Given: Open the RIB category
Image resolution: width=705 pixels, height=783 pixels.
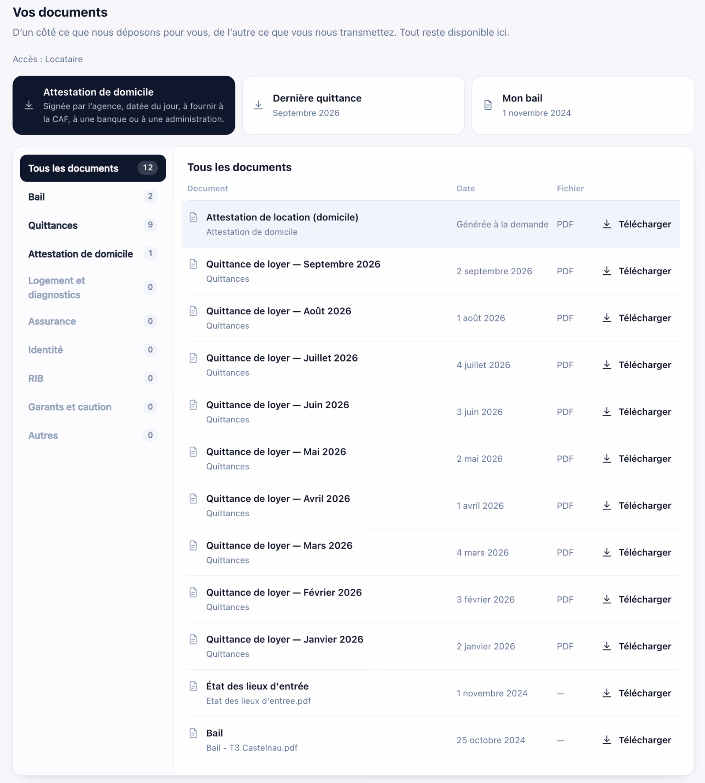Looking at the screenshot, I should [x=93, y=378].
